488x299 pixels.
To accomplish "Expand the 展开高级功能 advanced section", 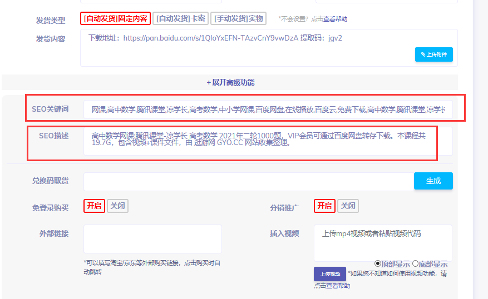I will click(230, 82).
